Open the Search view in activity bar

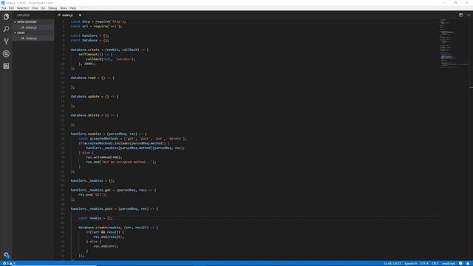[x=6, y=29]
